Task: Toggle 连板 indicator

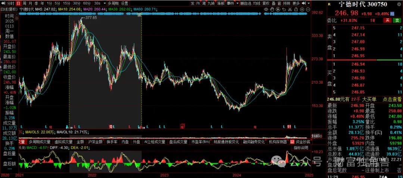Action: pyautogui.click(x=221, y=3)
